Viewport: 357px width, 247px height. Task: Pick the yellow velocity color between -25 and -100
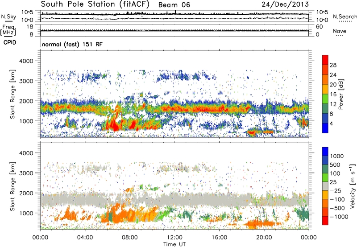pyautogui.click(x=325, y=195)
